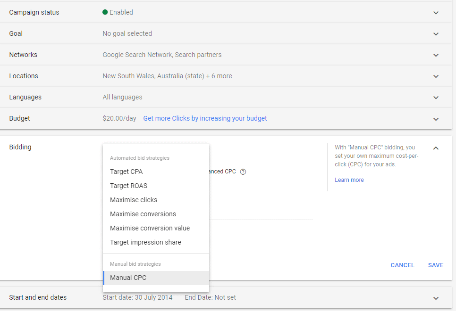Collapse the Bidding section chevron
This screenshot has width=456, height=311.
pyautogui.click(x=436, y=148)
